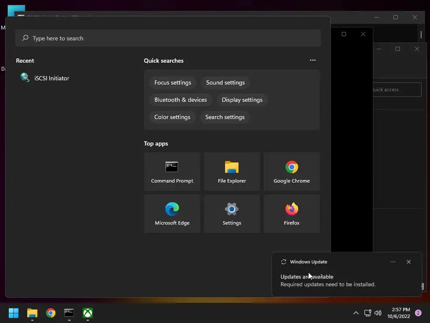The height and width of the screenshot is (323, 430).
Task: Click the Type here to search box
Action: (x=168, y=38)
